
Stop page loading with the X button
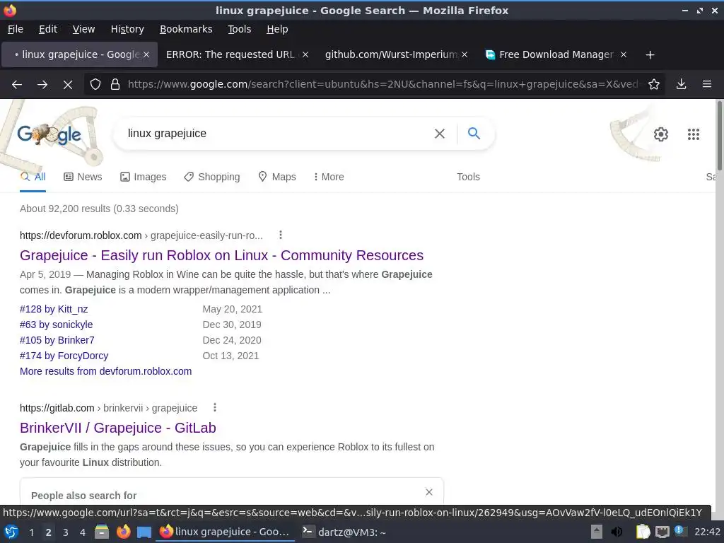[67, 85]
